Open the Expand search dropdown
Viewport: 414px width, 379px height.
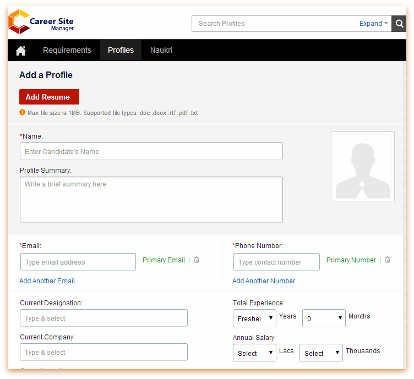[x=374, y=24]
